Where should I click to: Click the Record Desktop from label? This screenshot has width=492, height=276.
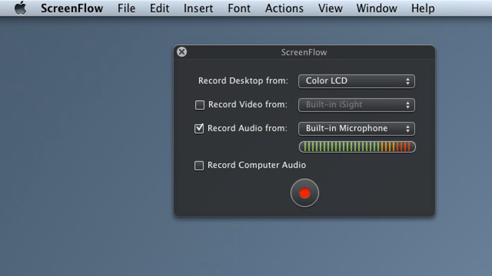[243, 81]
